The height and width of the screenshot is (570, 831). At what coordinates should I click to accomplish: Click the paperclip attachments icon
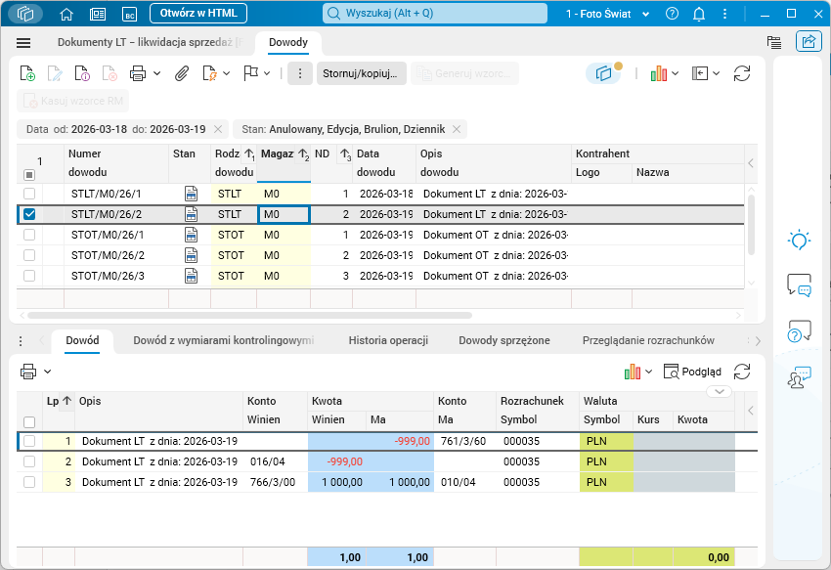pyautogui.click(x=182, y=73)
